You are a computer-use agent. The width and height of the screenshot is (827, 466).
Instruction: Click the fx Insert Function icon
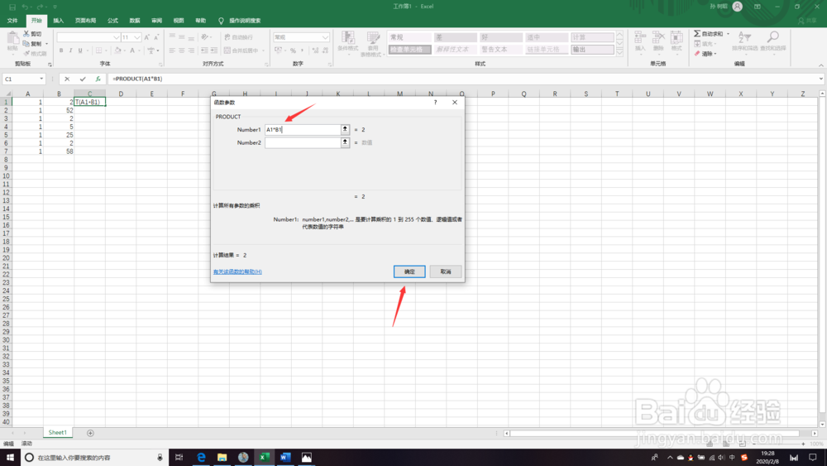click(x=98, y=79)
